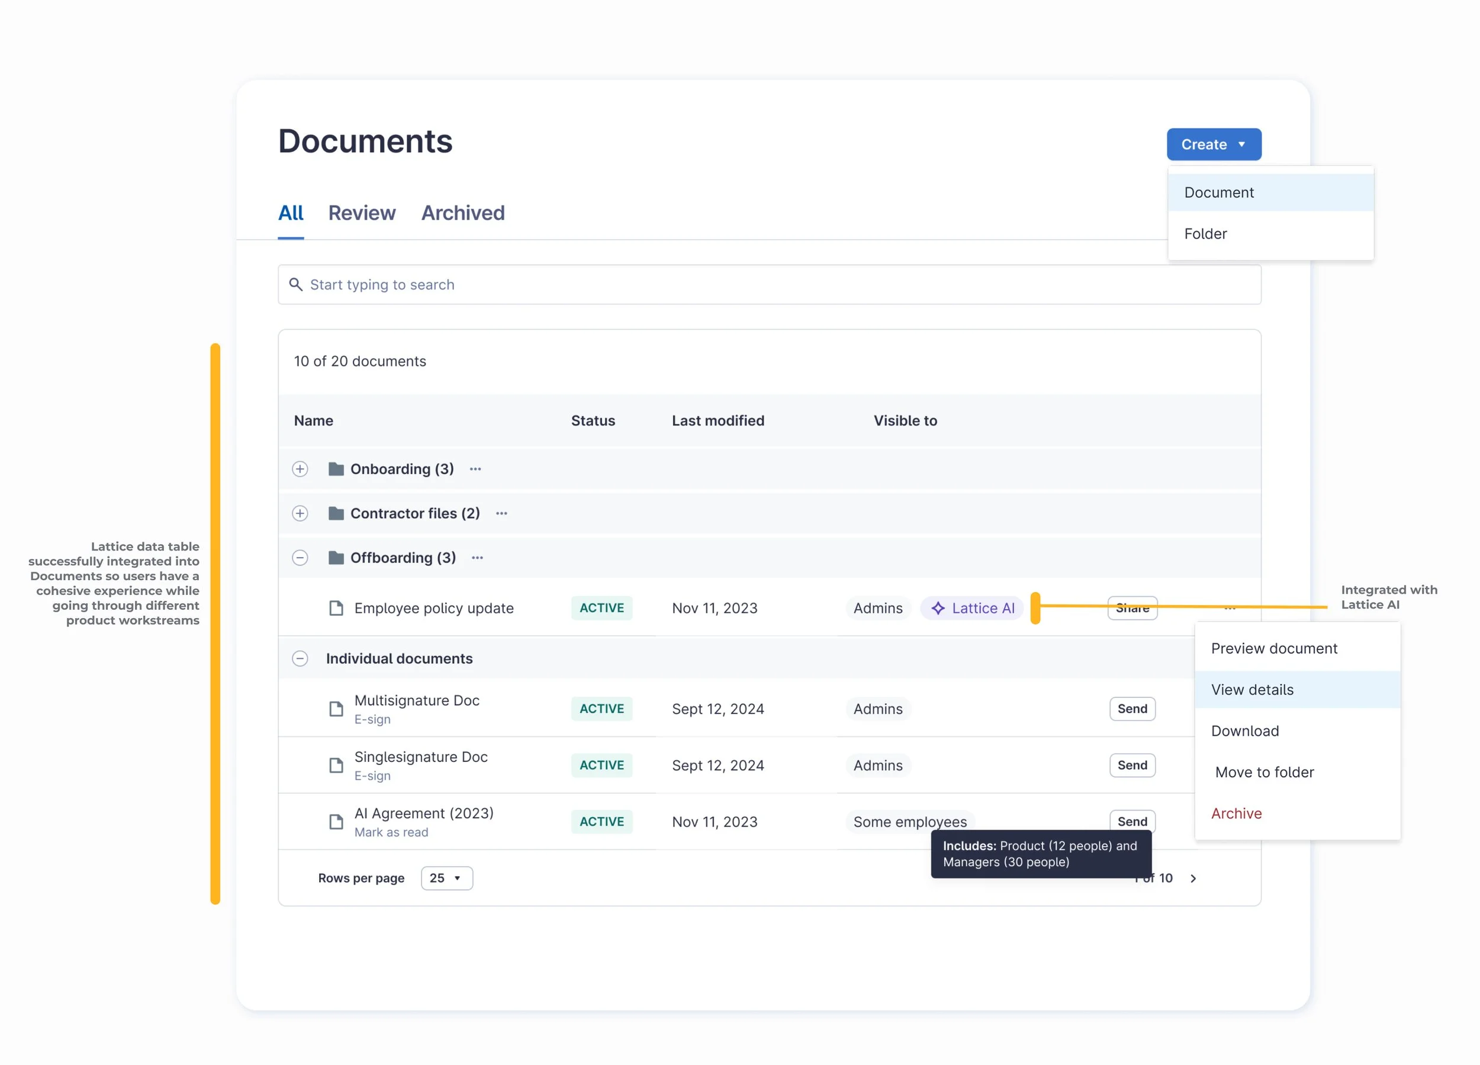Click ACTIVE status badge for Singlesignature Doc
Screen dimensions: 1480x1065
[601, 765]
